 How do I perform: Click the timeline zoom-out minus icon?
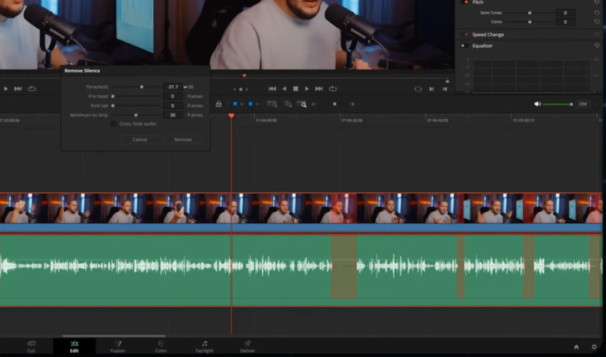(314, 104)
